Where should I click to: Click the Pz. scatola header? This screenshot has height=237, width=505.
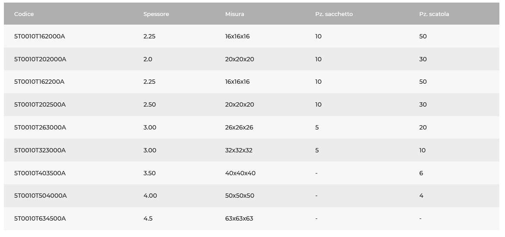pos(434,14)
